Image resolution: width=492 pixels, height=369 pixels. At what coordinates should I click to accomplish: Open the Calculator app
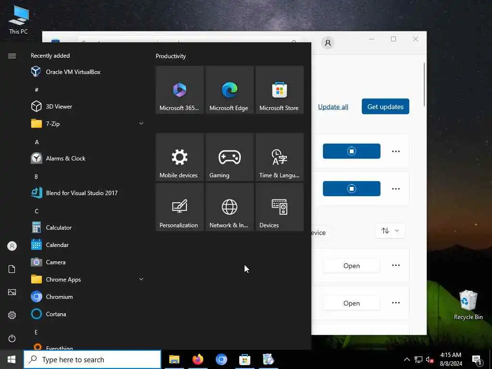click(x=86, y=227)
